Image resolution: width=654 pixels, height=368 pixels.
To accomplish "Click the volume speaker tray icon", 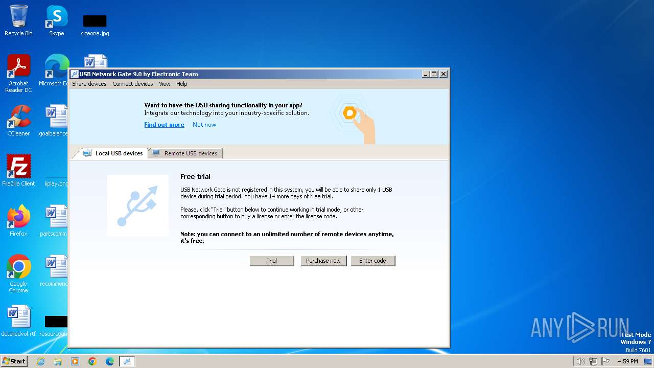I will 580,361.
